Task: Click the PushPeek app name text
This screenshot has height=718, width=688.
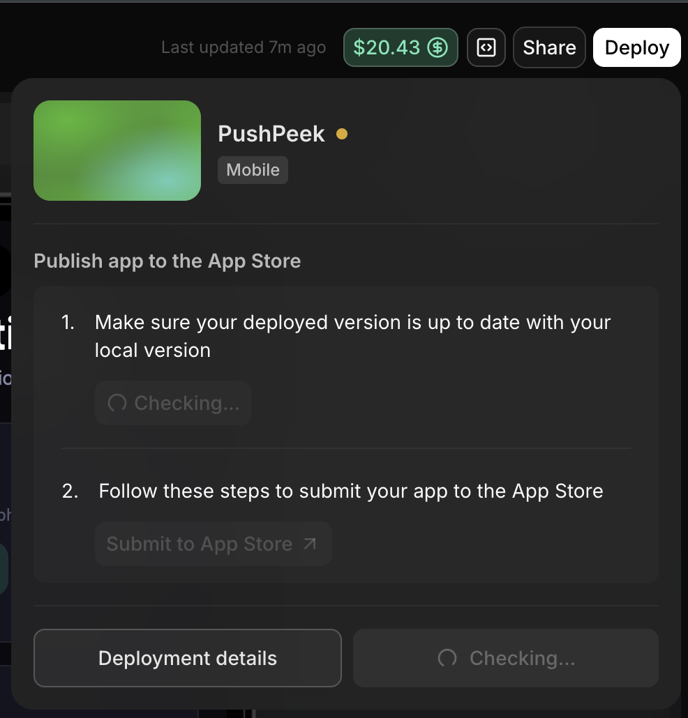Action: click(271, 134)
